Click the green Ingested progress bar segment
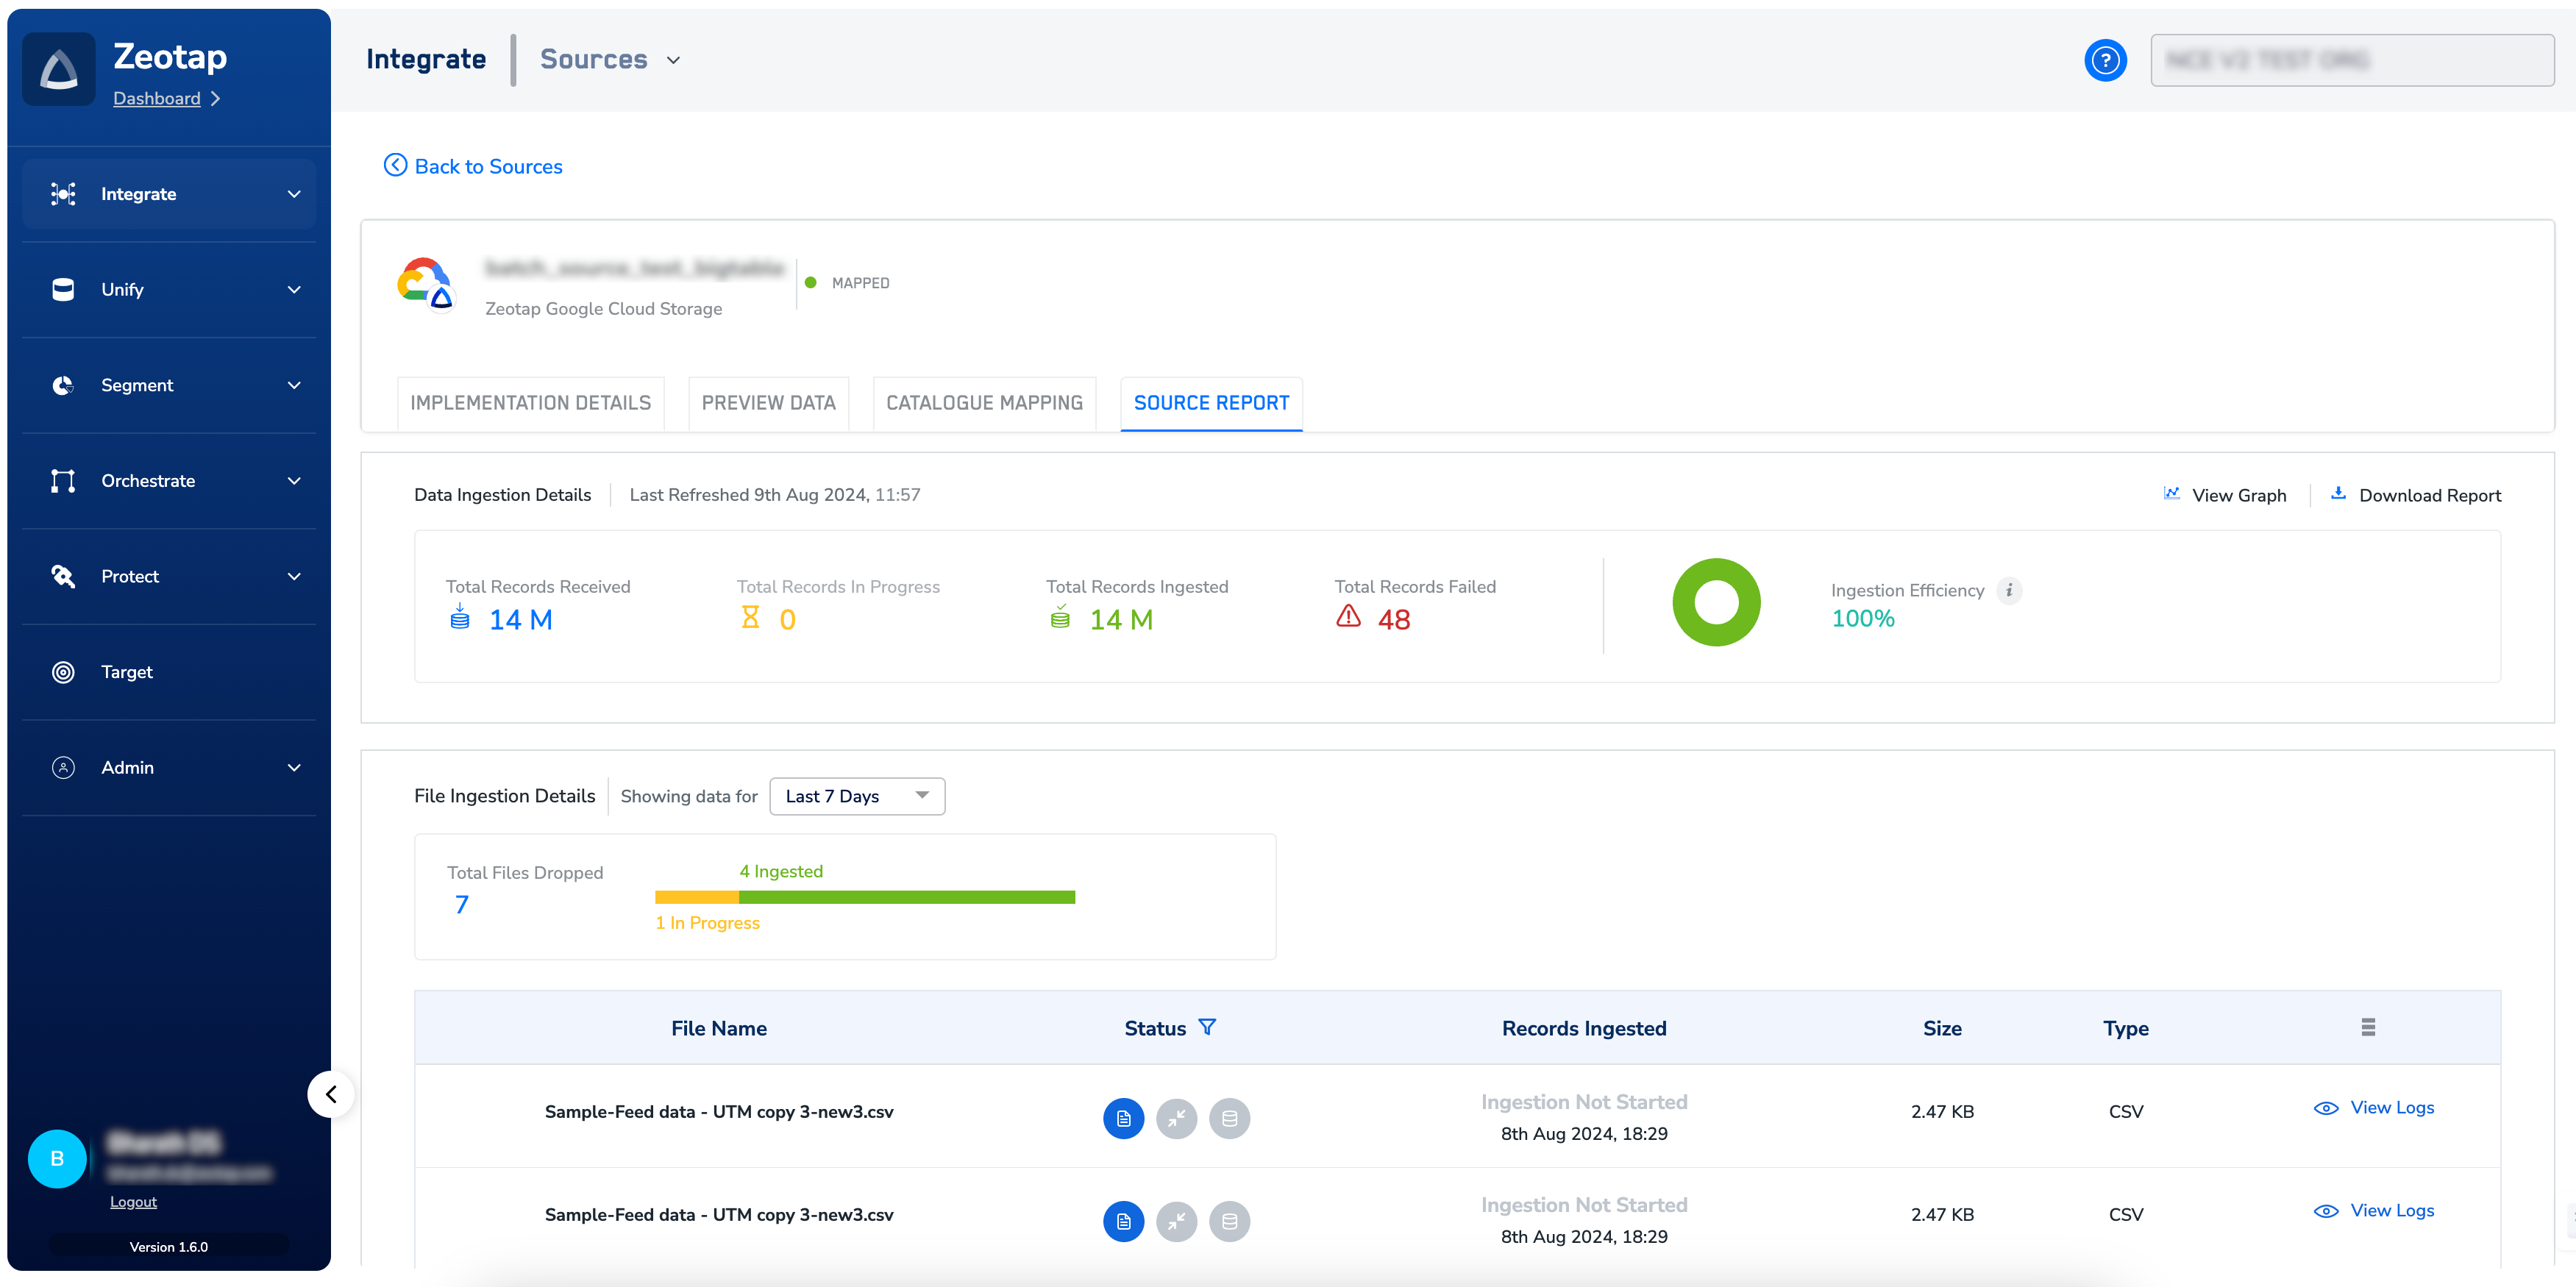The width and height of the screenshot is (2576, 1287). 906,897
